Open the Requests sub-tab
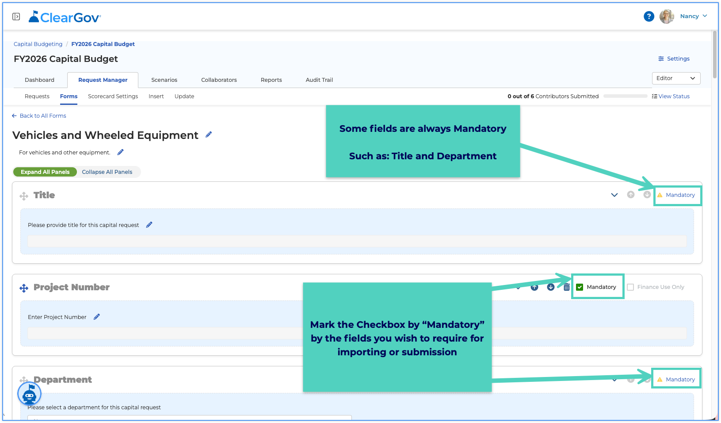 pyautogui.click(x=37, y=96)
